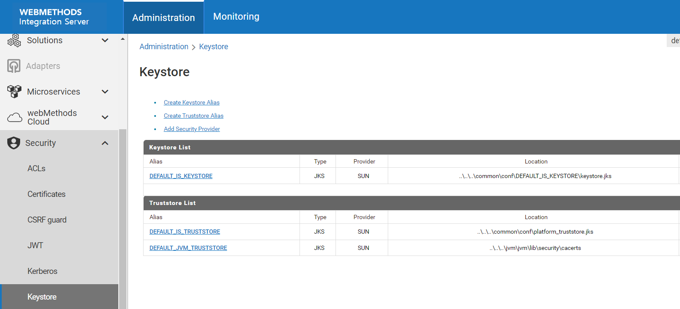Click the Microservices menu label

click(54, 92)
